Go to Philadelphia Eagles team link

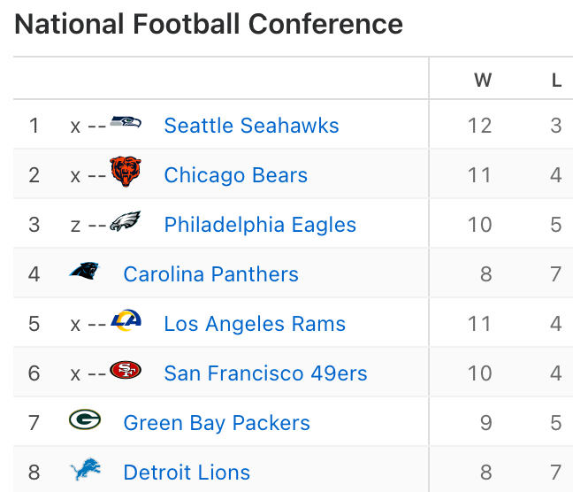[x=260, y=225]
